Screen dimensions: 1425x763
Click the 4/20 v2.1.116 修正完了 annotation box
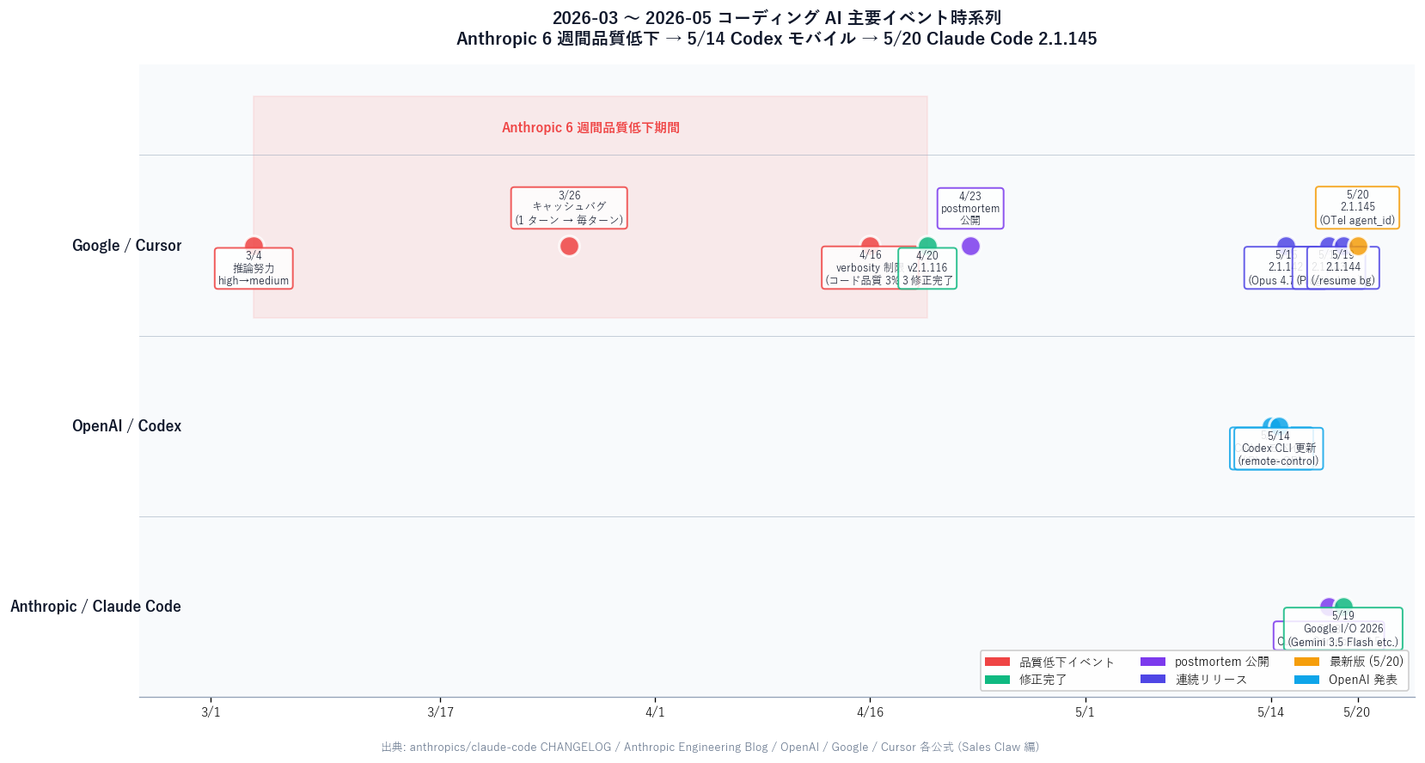click(927, 268)
